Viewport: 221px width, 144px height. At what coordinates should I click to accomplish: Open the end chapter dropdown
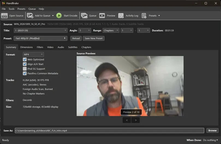pos(144,30)
